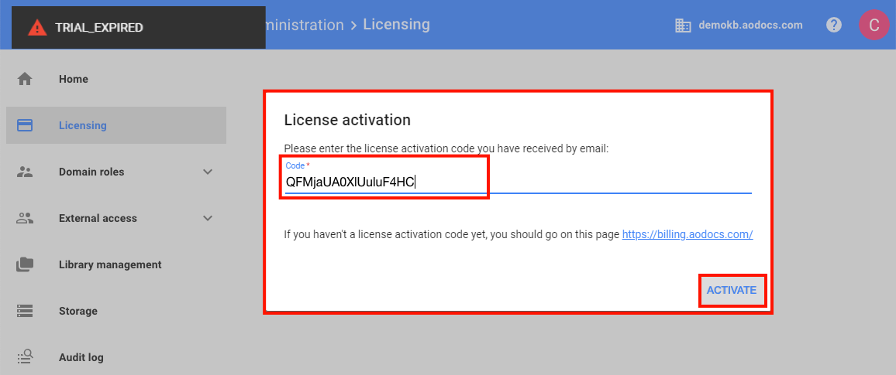
Task: Open help via the question mark icon
Action: coord(834,25)
